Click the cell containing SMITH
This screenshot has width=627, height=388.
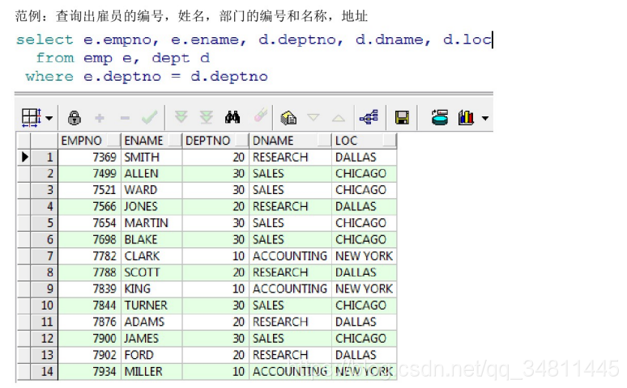(152, 158)
